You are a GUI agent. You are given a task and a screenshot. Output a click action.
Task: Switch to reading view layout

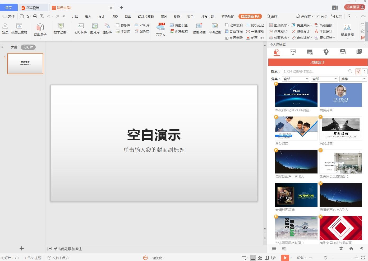pos(267,258)
